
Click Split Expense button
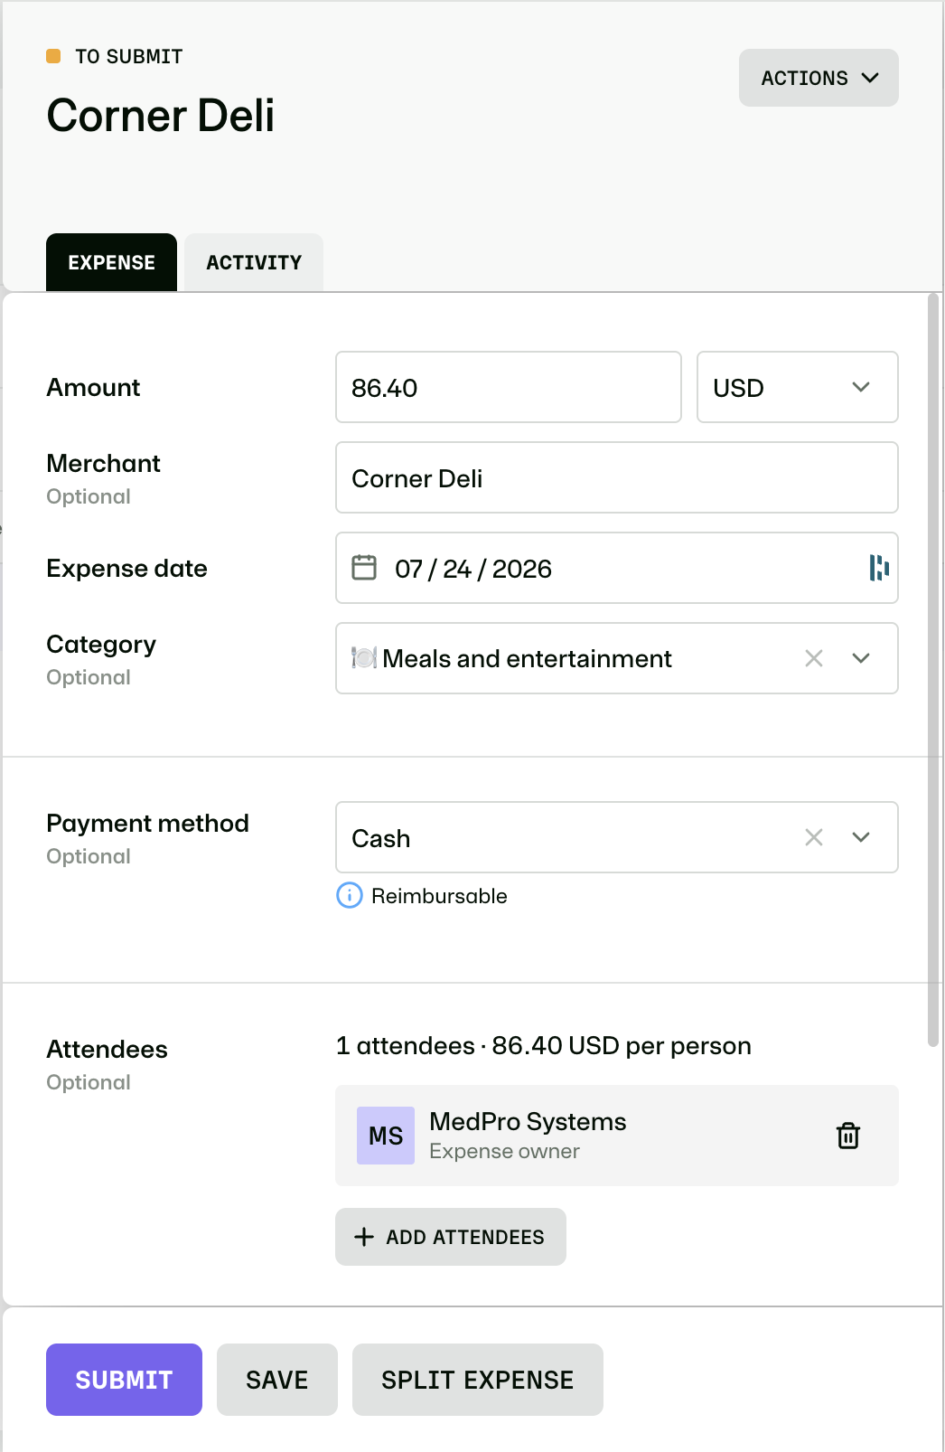pyautogui.click(x=478, y=1380)
